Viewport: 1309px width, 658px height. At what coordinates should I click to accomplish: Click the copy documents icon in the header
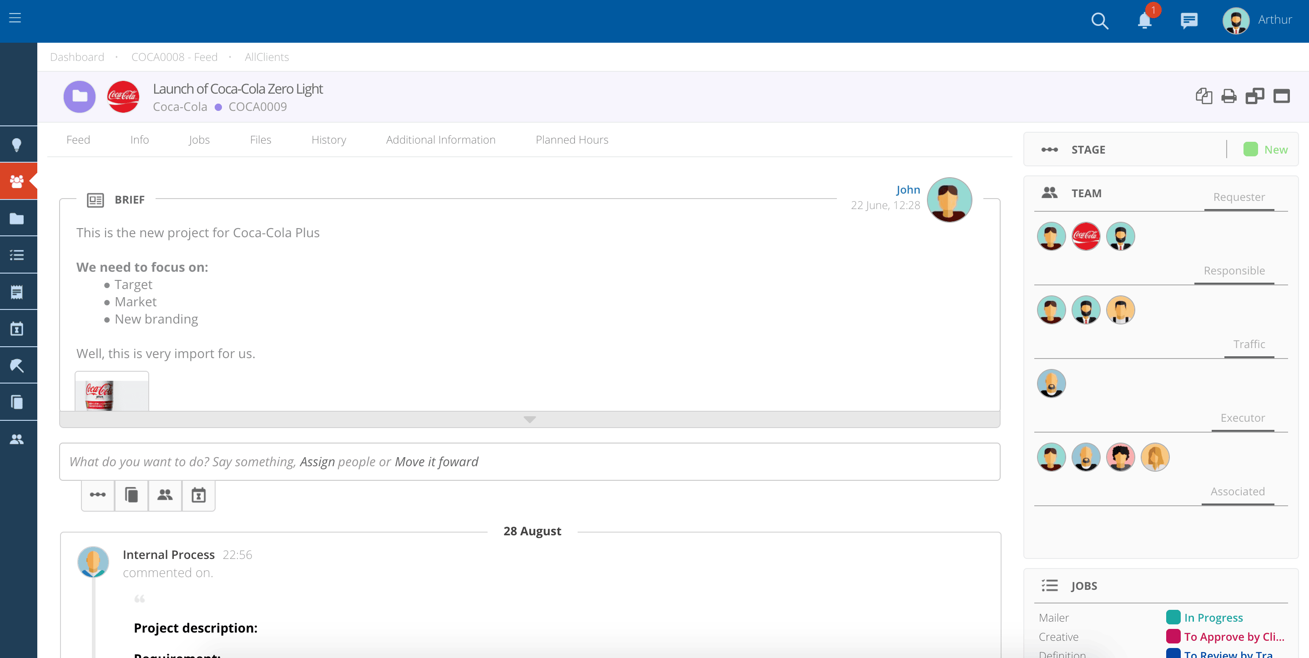[1203, 96]
